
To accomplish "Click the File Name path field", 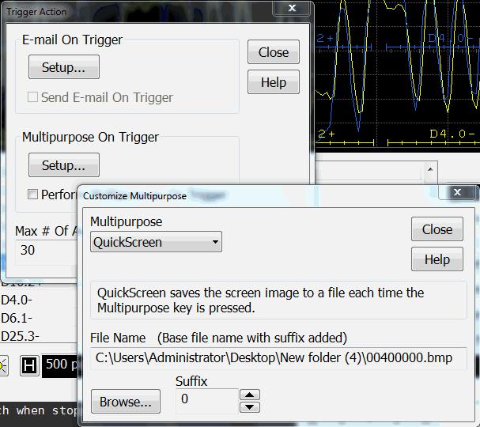I will (278, 357).
